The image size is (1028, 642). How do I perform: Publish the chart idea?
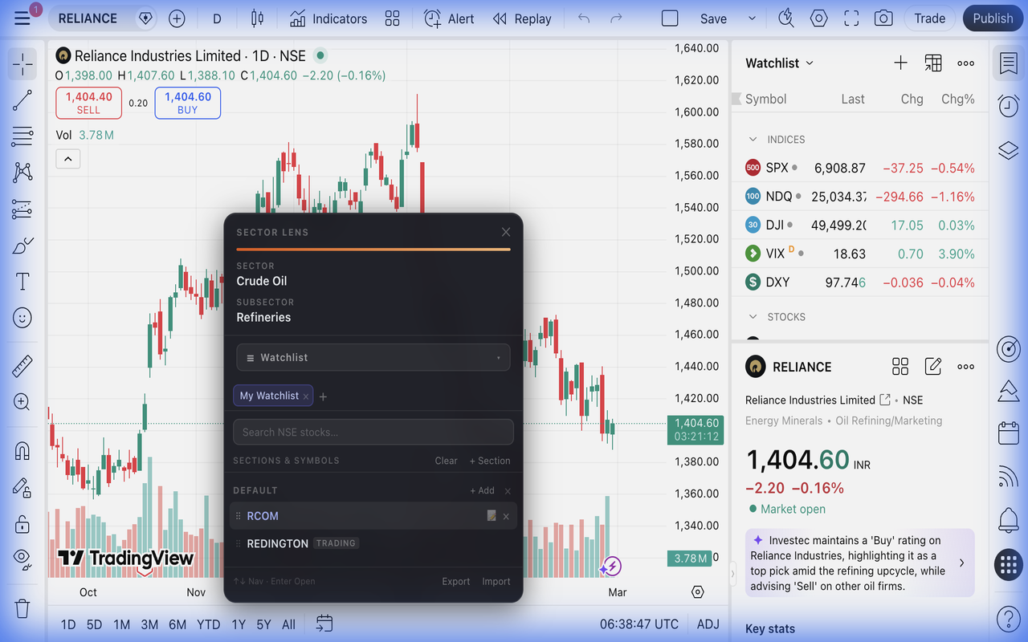point(993,18)
